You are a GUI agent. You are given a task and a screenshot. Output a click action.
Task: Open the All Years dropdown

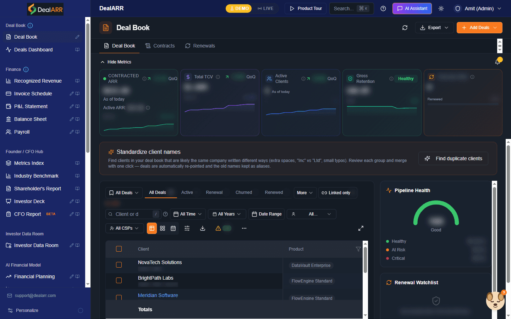point(227,214)
